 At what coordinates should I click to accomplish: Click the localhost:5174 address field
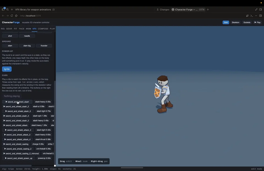(x=31, y=16)
